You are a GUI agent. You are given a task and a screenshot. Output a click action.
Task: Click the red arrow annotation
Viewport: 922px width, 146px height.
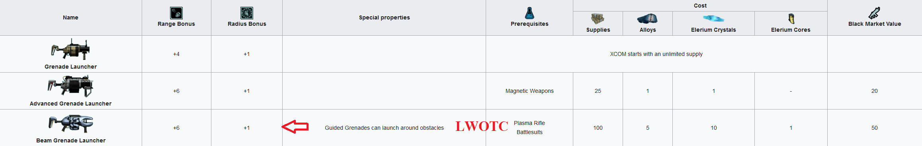coord(295,127)
